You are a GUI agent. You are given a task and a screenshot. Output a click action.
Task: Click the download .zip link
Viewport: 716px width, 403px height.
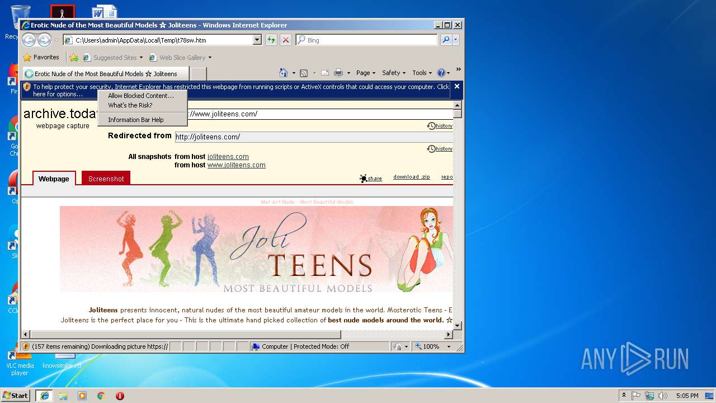[412, 177]
